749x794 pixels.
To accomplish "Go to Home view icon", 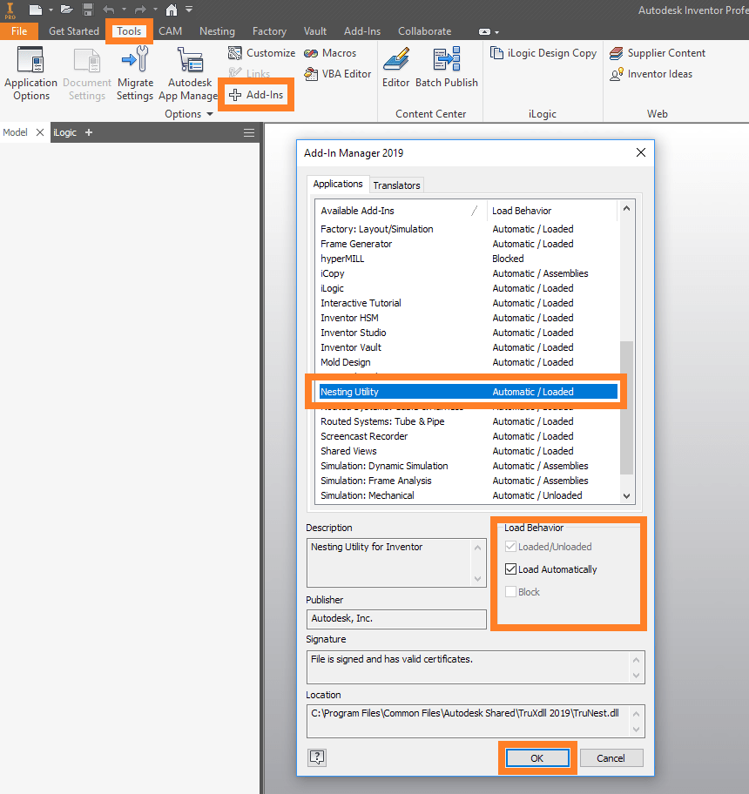I will [x=172, y=10].
